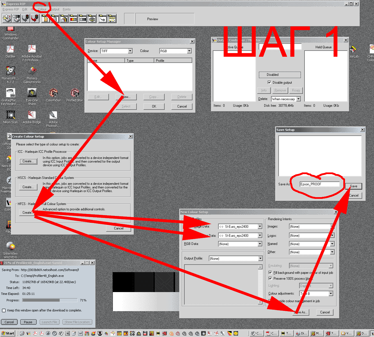The height and width of the screenshot is (337, 374).
Task: Open the Output menu
Action: click(x=55, y=9)
